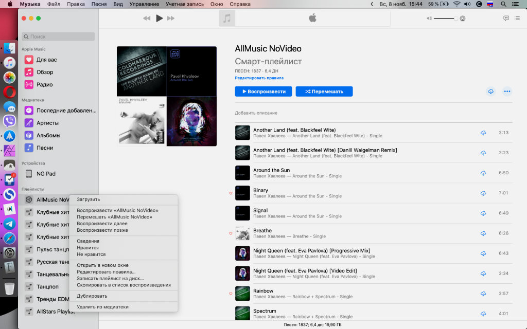Download Around the Sun via cloud icon
The height and width of the screenshot is (329, 527).
483,173
